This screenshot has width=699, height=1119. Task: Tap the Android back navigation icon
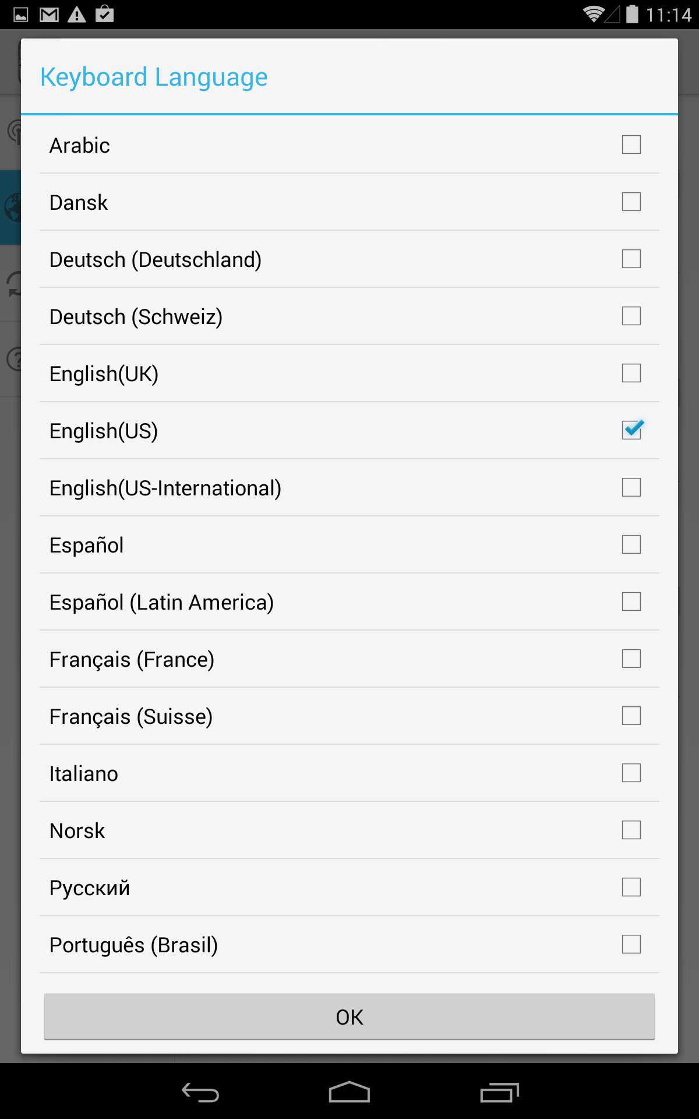(x=200, y=1092)
